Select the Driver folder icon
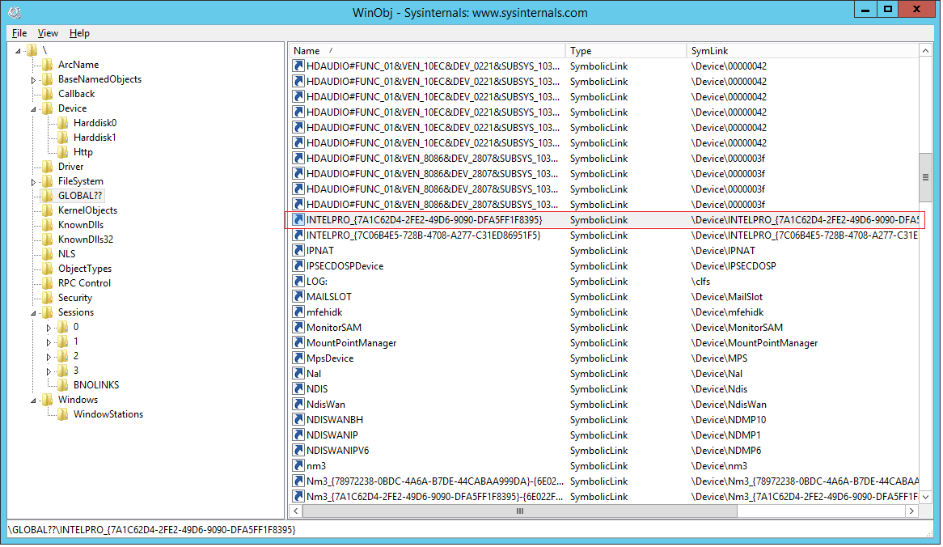943x547 pixels. point(48,167)
